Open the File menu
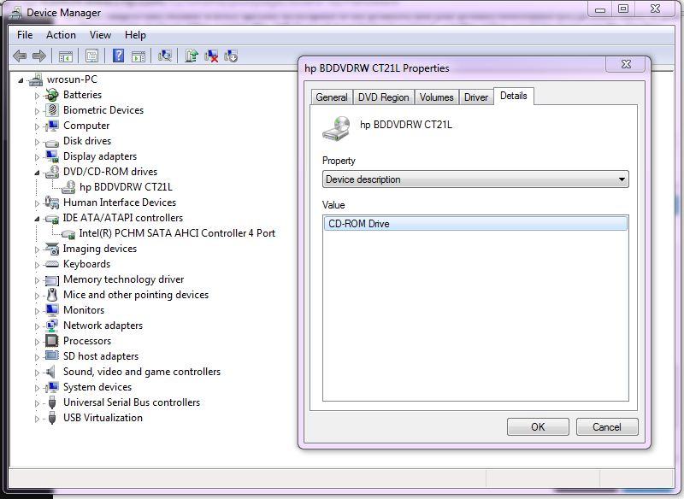 point(25,35)
